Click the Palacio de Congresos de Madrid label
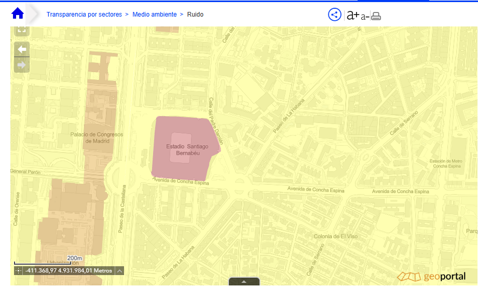Image resolution: width=478 pixels, height=287 pixels. 97,138
